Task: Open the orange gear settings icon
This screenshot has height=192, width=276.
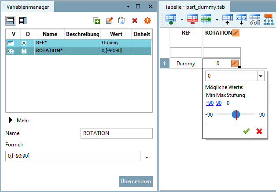Action: coord(147,21)
